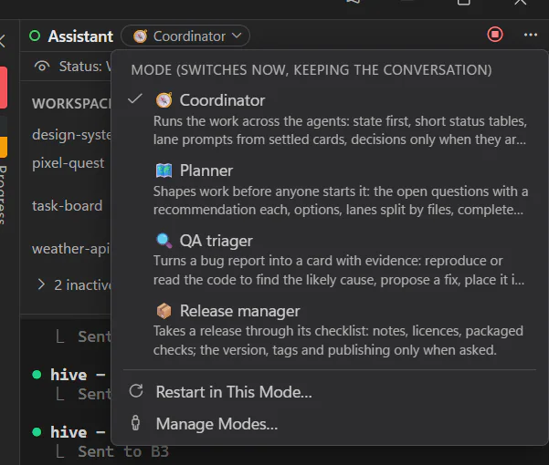549x465 pixels.
Task: Toggle the eye icon next to Status
Action: point(42,66)
